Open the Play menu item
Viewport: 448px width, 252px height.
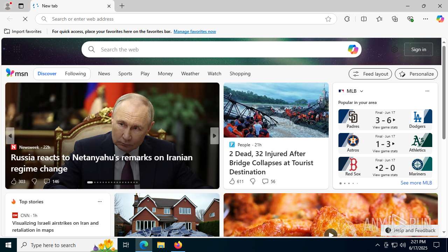pos(145,73)
